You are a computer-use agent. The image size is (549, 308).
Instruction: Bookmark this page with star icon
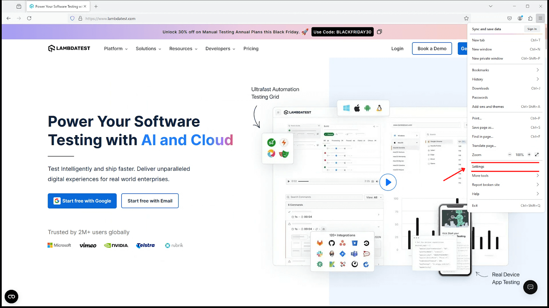tap(466, 18)
